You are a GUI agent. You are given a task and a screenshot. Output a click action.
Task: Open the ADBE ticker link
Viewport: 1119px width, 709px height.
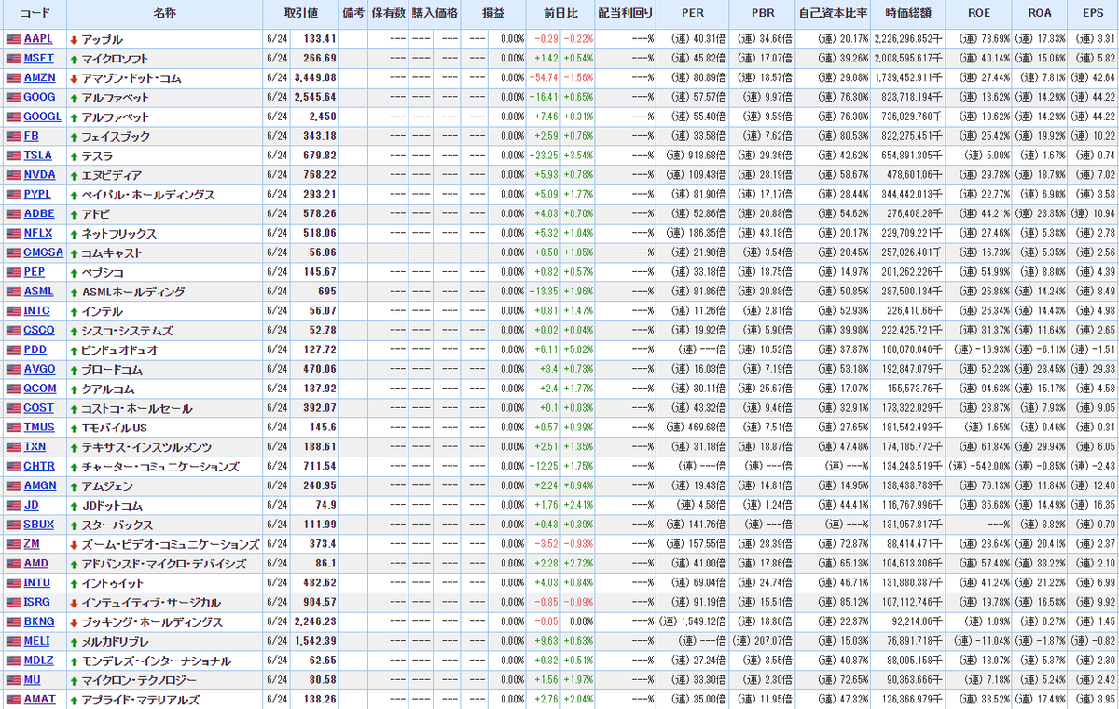tap(39, 213)
